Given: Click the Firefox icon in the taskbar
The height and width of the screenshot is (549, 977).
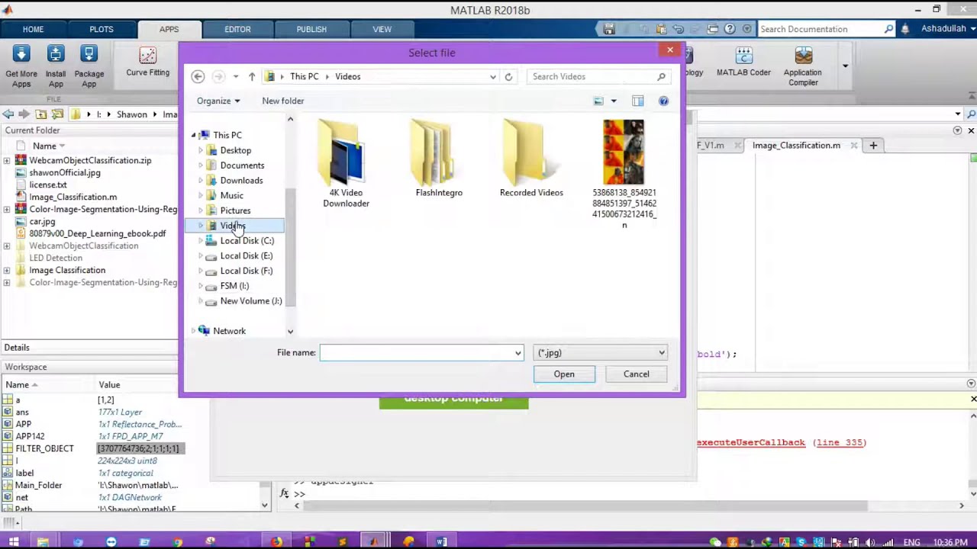Looking at the screenshot, I should (x=276, y=541).
